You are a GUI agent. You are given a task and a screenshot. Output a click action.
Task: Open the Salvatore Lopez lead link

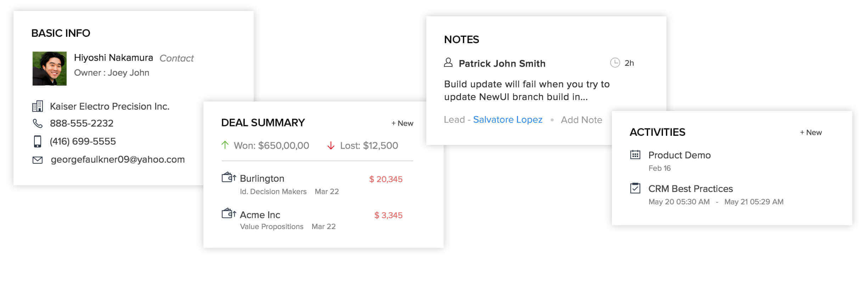[507, 120]
